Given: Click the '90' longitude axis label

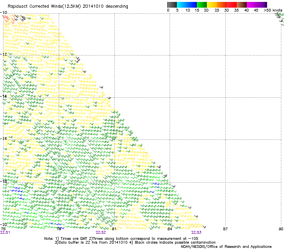Looking at the screenshot, I should pyautogui.click(x=281, y=229).
